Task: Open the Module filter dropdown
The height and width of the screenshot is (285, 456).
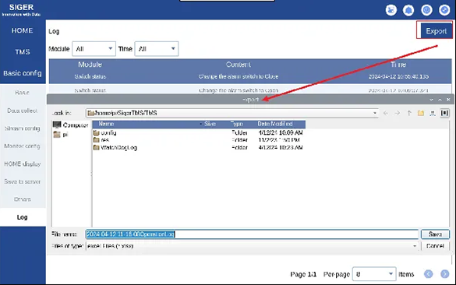Action: (x=94, y=49)
